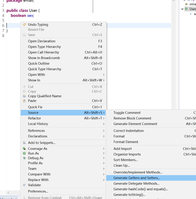Click the Copy Qualified Name icon
This screenshot has width=196, height=199.
24,96
